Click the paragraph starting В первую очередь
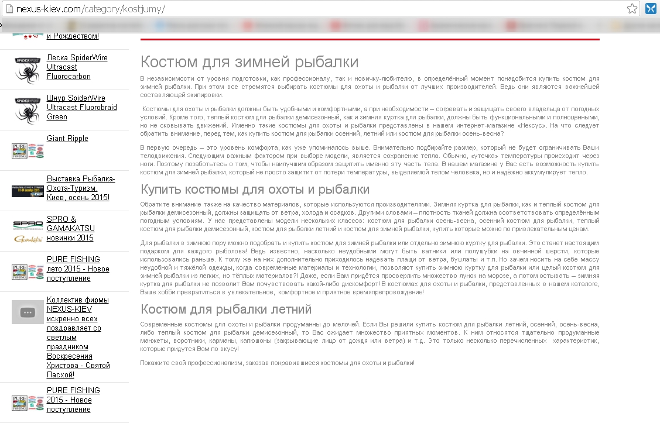The width and height of the screenshot is (660, 423). [x=370, y=160]
